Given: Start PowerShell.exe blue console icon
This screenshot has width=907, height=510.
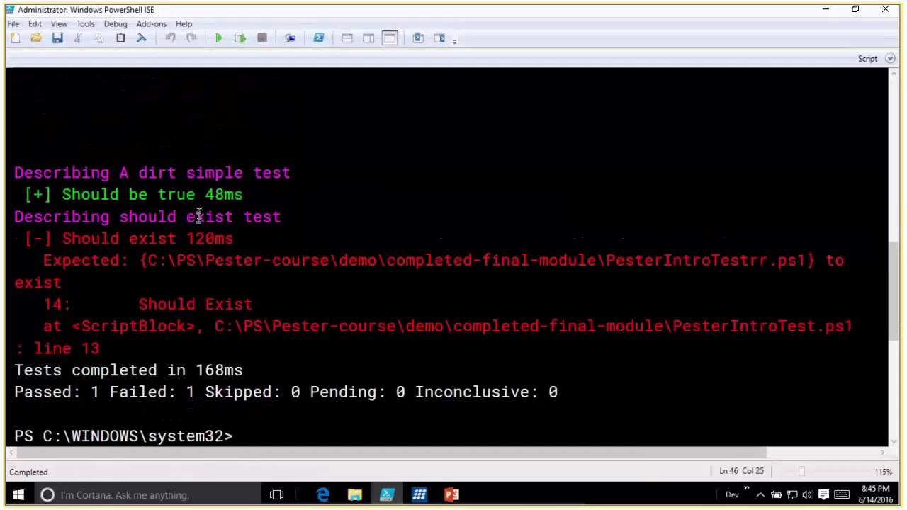Looking at the screenshot, I should click(x=318, y=38).
